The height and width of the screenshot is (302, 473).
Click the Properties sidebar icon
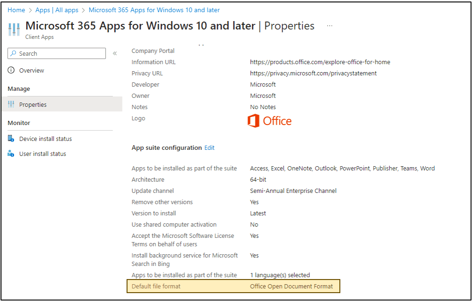[11, 104]
